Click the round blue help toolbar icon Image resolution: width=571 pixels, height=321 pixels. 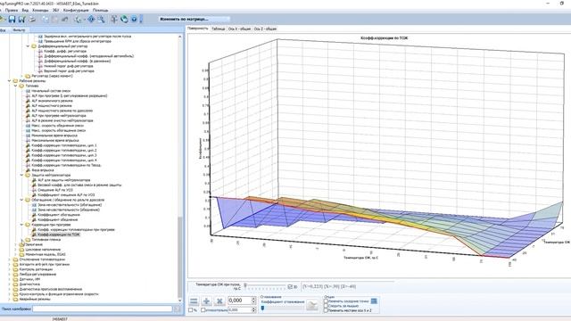click(x=134, y=19)
